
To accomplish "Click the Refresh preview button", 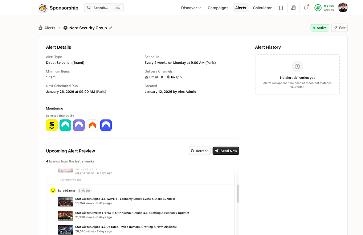I will tap(200, 151).
